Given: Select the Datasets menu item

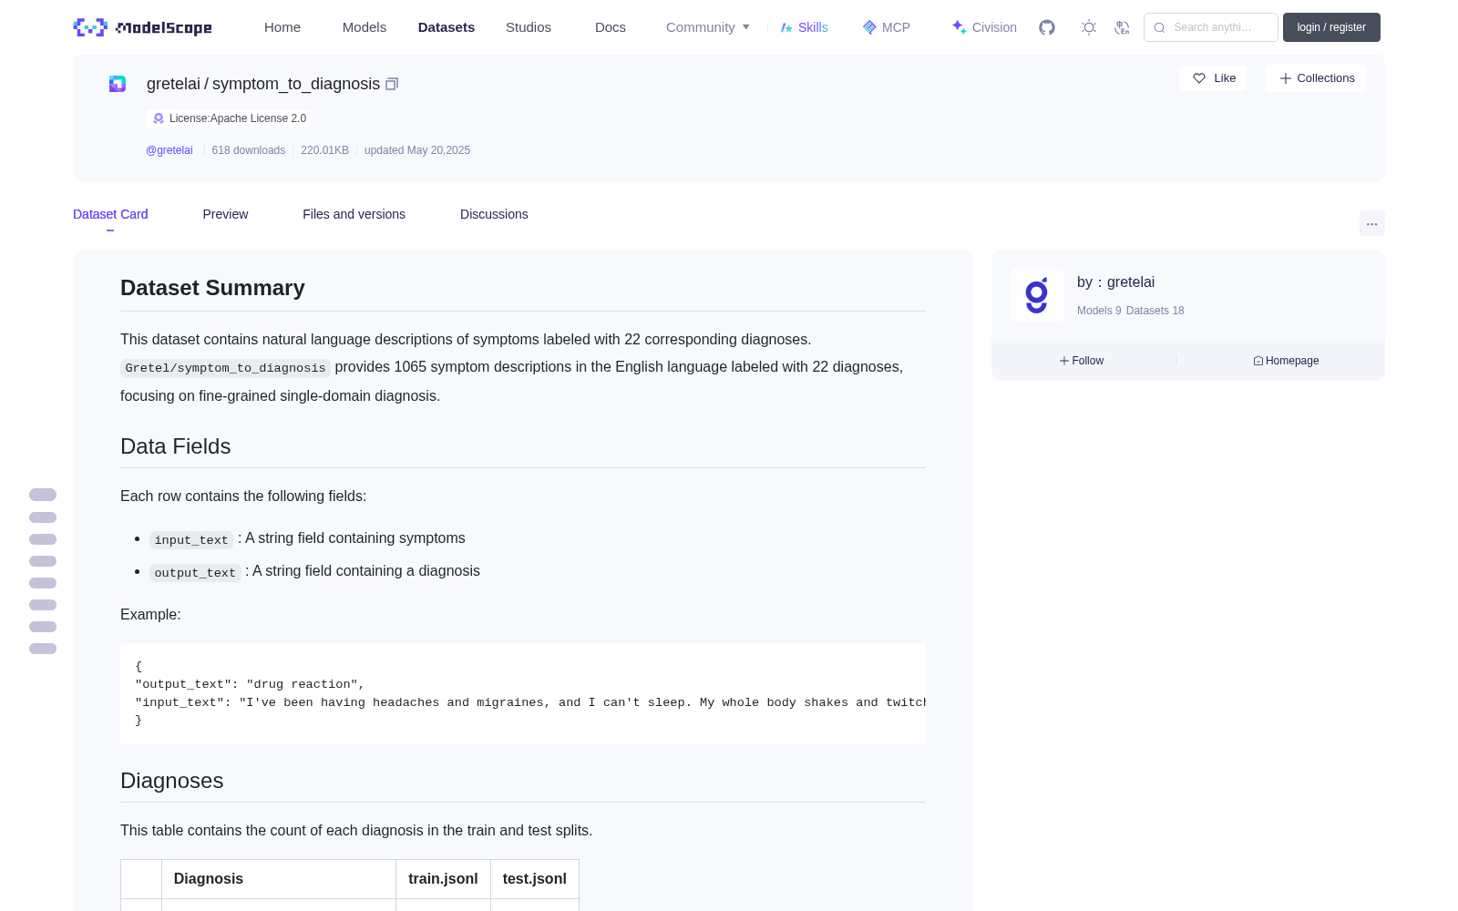Looking at the screenshot, I should [x=447, y=27].
